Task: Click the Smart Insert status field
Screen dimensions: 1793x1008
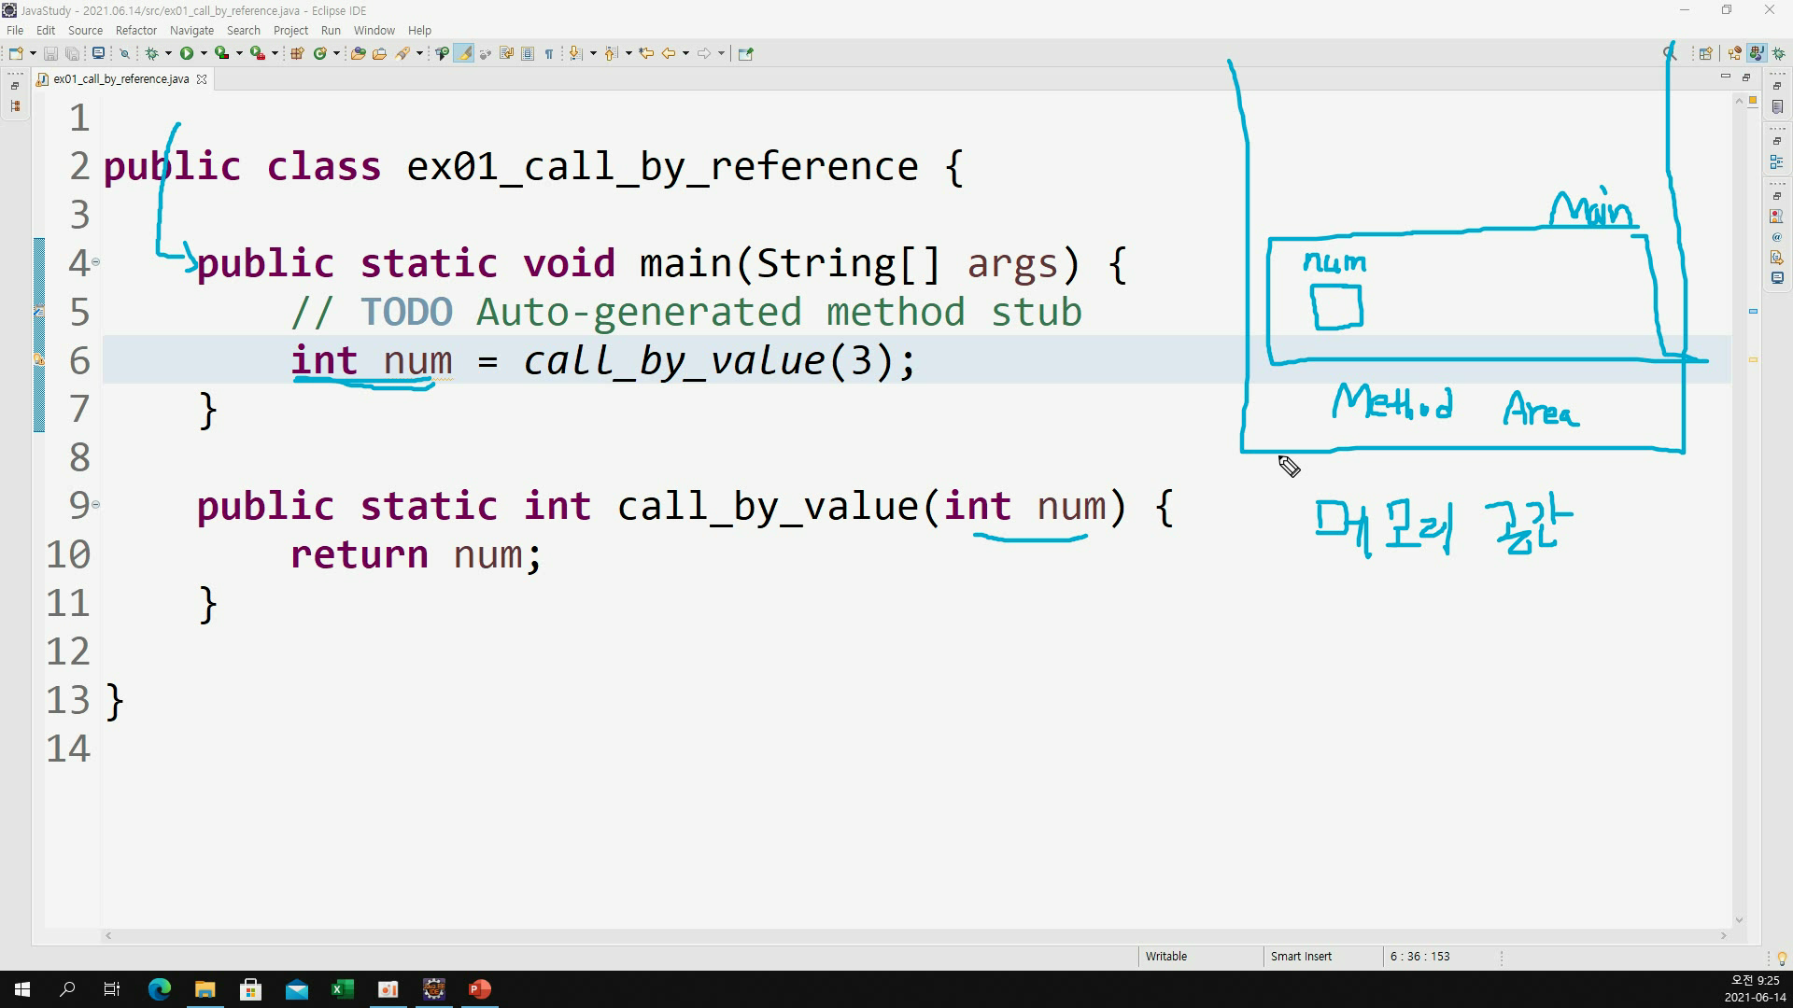Action: pyautogui.click(x=1301, y=957)
